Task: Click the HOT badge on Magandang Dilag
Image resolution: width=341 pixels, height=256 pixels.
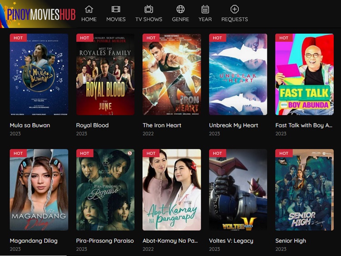Action: pos(18,153)
